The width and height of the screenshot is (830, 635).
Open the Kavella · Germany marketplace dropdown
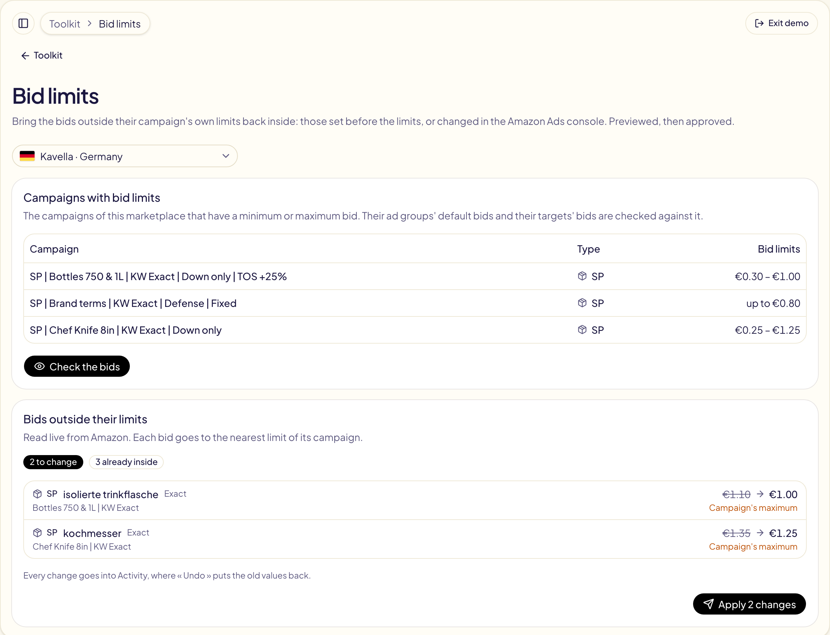point(125,156)
